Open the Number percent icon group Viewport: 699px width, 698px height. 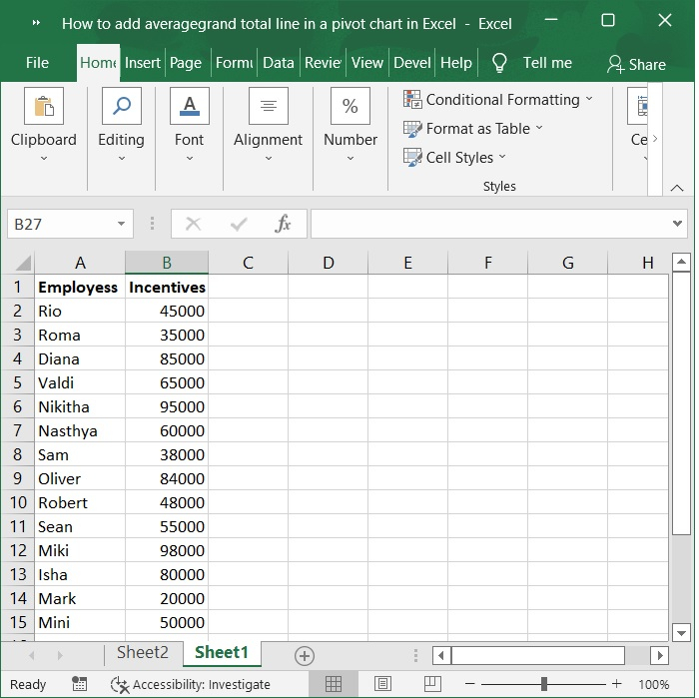coord(349,106)
